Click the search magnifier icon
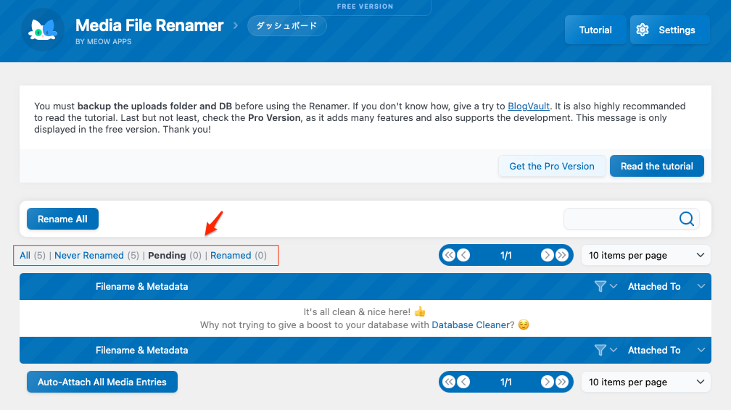Viewport: 731px width, 410px height. tap(686, 219)
